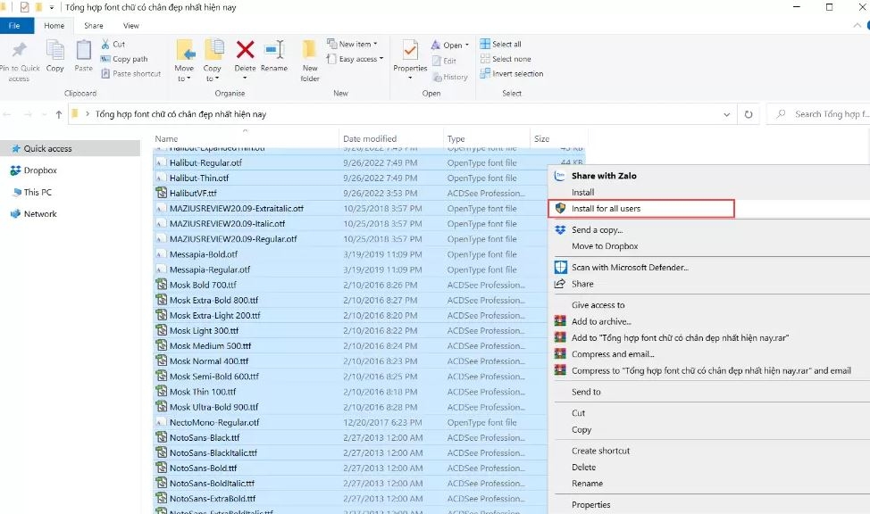Choose Install from context menu

click(709, 193)
